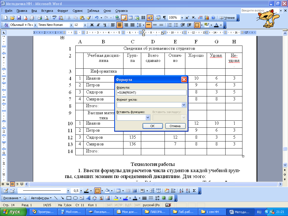The height and width of the screenshot is (216, 288).
Task: Expand the 'Формат числа' combo box
Action: point(184,105)
